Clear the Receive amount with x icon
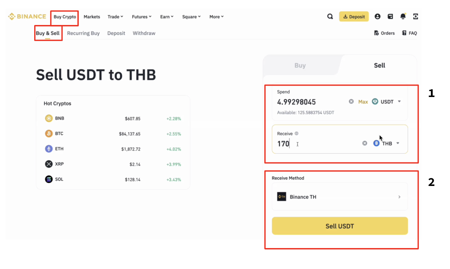This screenshot has width=450, height=269. click(365, 143)
